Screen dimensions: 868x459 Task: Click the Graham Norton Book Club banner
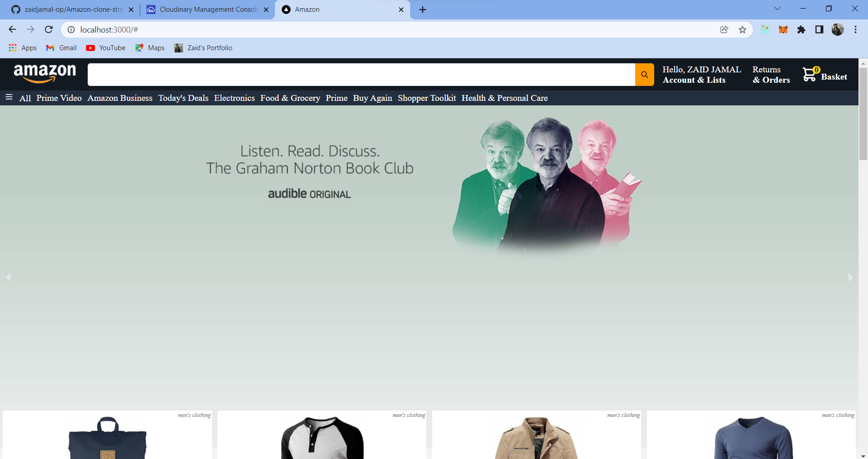(x=429, y=258)
